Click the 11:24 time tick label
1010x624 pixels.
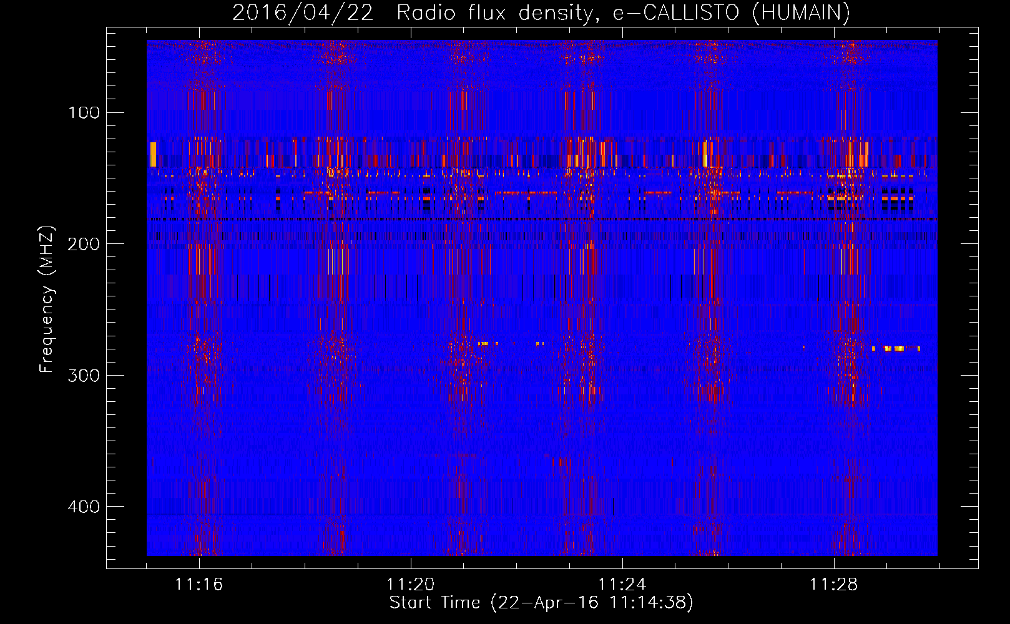pyautogui.click(x=622, y=585)
